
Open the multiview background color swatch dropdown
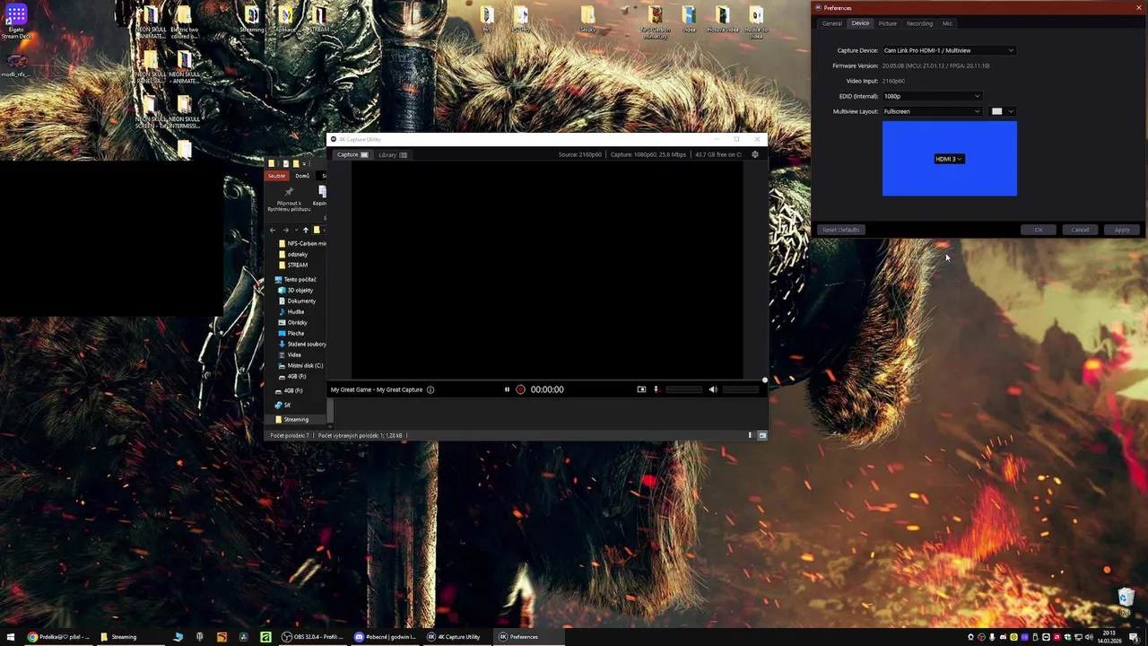1002,111
